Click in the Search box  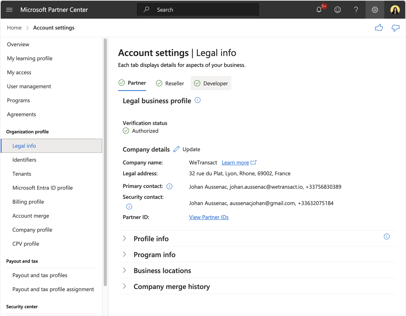198,10
